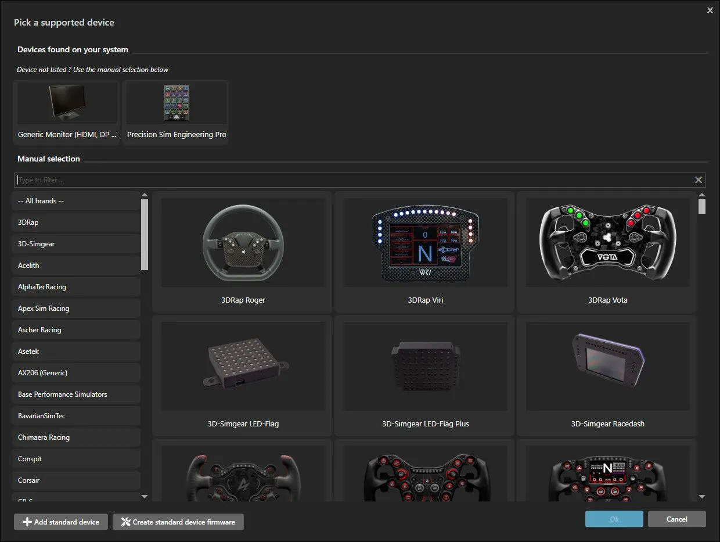Filter by Apex Sim Racing brand
720x542 pixels.
point(76,308)
